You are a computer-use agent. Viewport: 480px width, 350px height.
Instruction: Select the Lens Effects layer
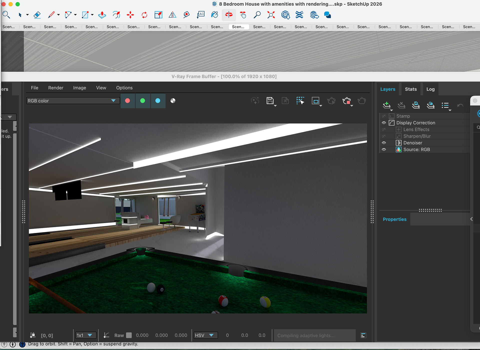416,130
